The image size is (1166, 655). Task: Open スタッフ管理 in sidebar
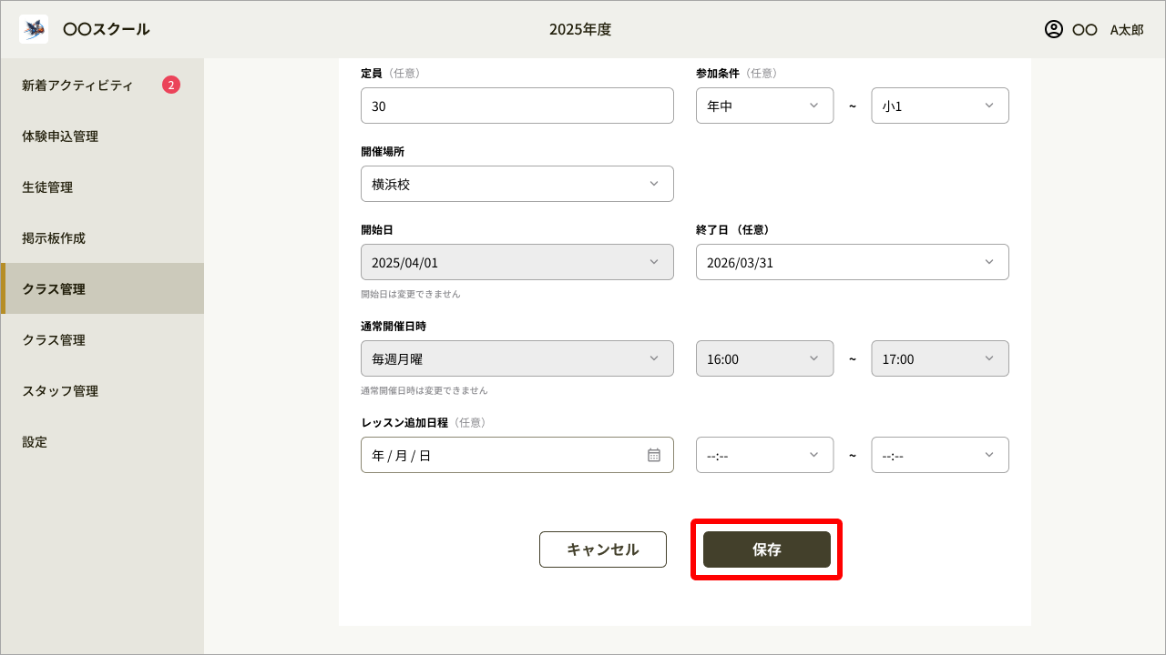60,391
